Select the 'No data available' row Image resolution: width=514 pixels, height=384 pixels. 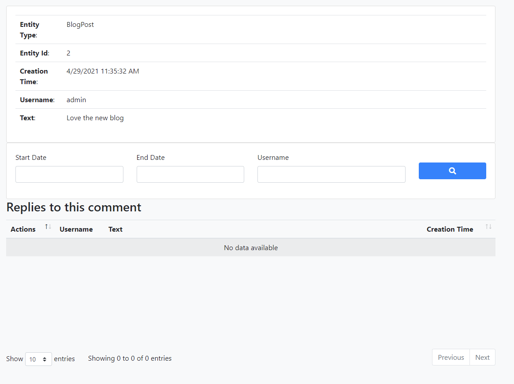(251, 247)
